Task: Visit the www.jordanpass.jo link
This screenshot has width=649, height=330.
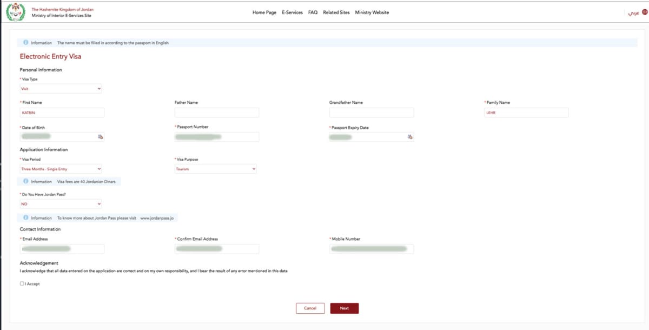Action: 156,218
